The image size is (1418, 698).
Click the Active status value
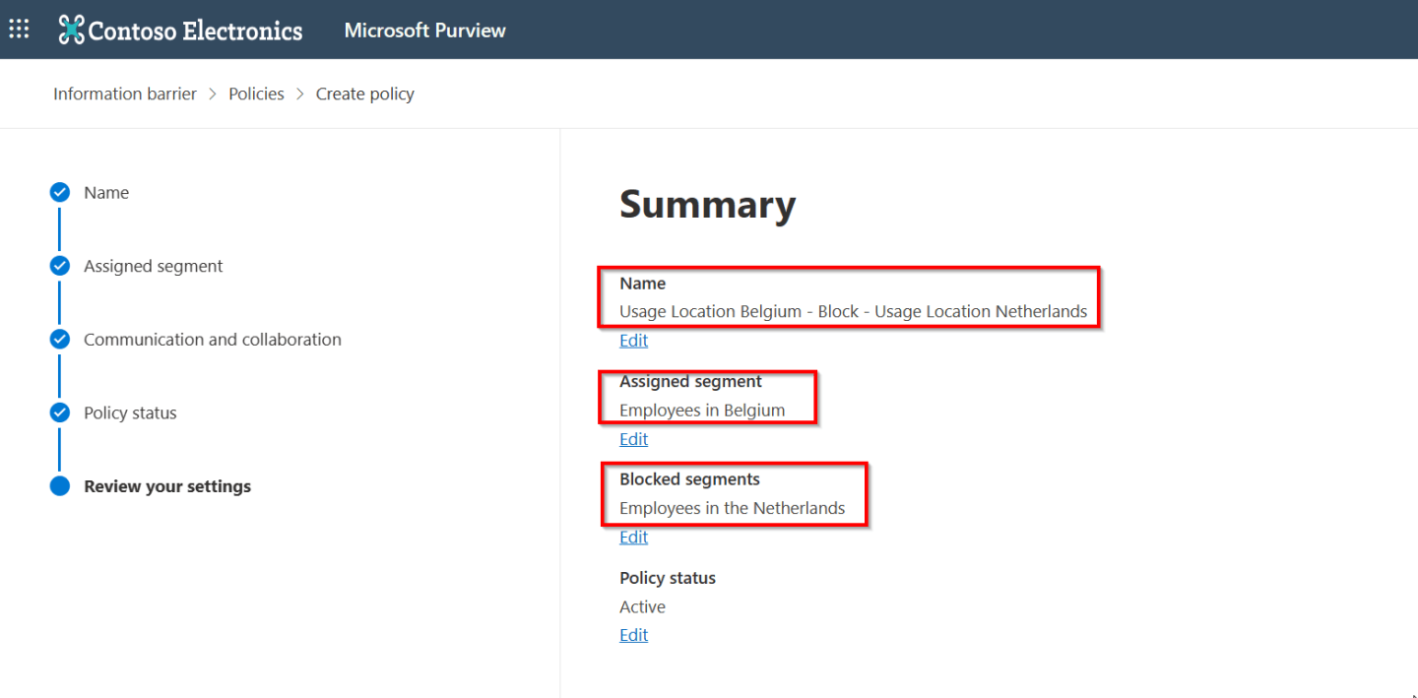click(642, 606)
